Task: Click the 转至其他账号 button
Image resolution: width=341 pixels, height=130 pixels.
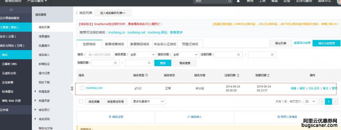Action: pos(115,102)
